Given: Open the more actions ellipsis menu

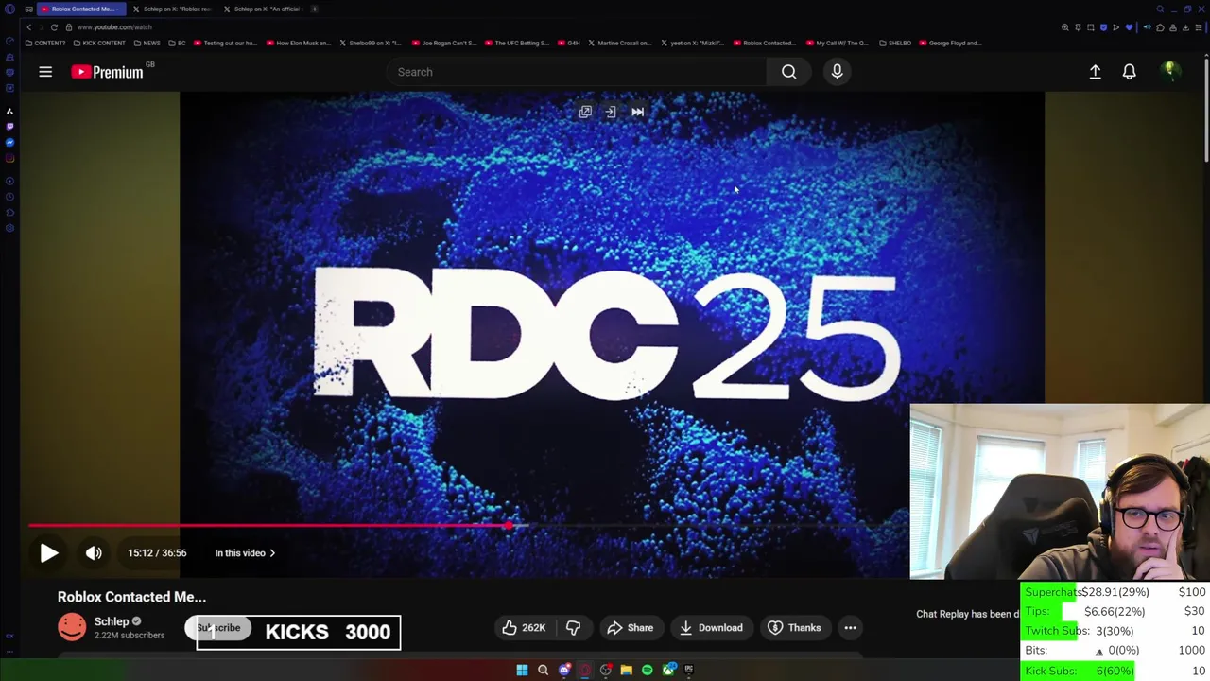Looking at the screenshot, I should click(850, 628).
